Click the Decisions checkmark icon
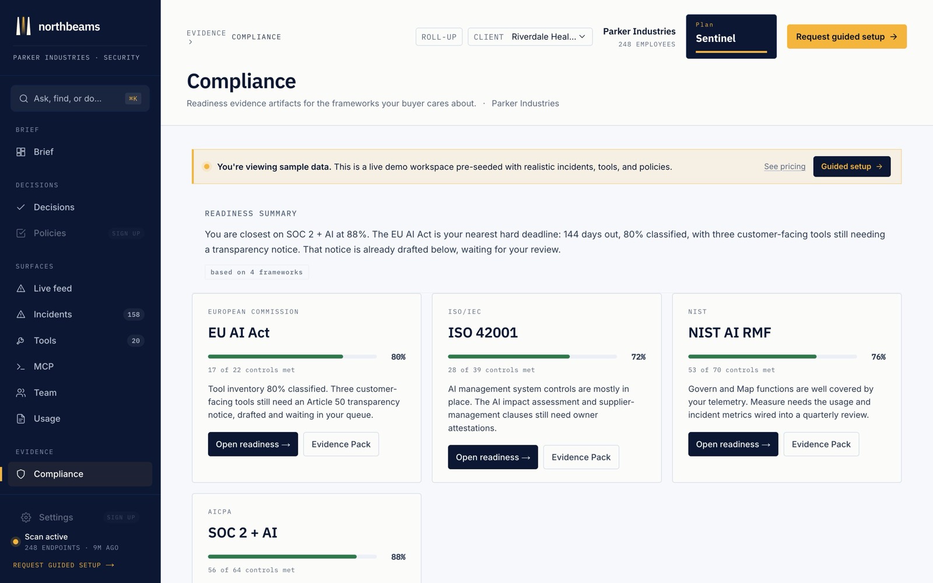The width and height of the screenshot is (933, 583). coord(21,207)
